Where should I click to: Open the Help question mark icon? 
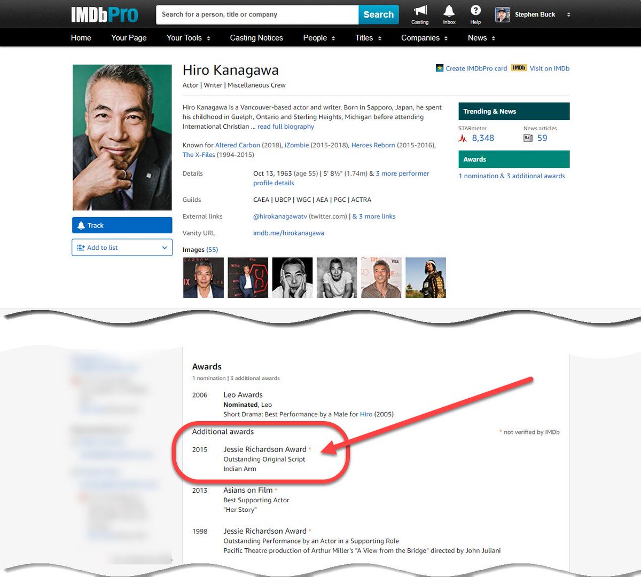tap(475, 11)
